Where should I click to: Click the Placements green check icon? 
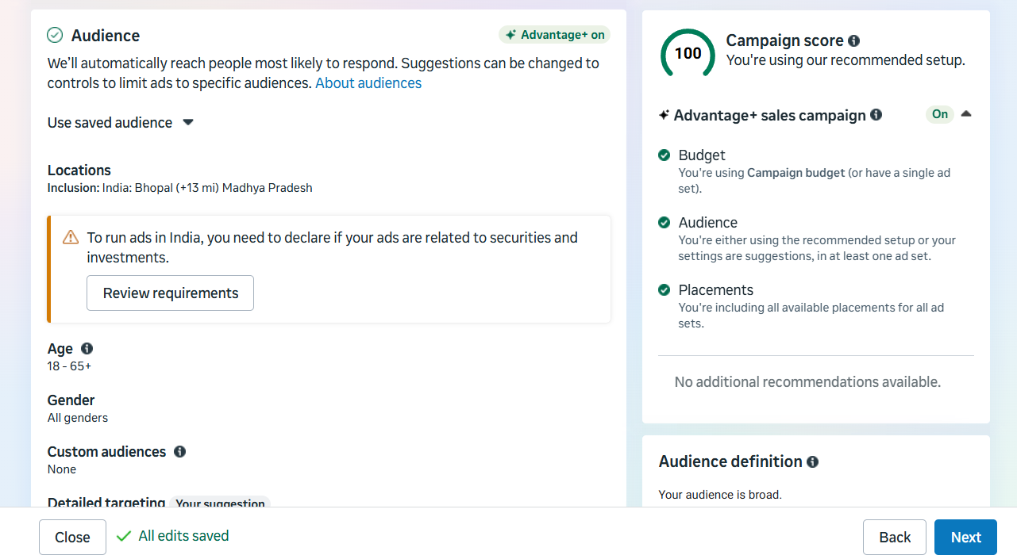(x=664, y=290)
